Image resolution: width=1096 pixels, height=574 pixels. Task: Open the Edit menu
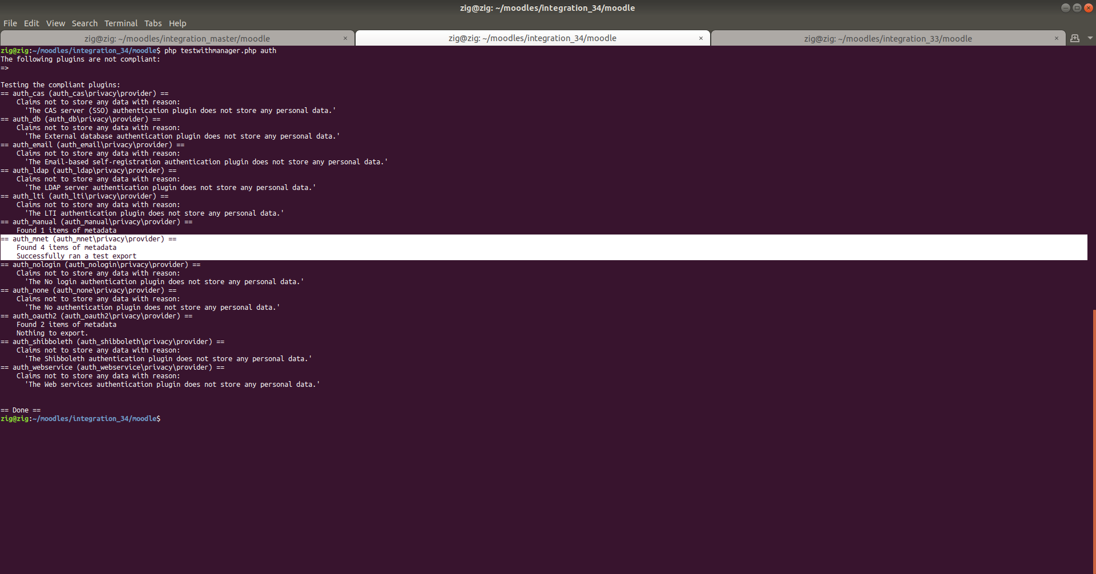[31, 23]
